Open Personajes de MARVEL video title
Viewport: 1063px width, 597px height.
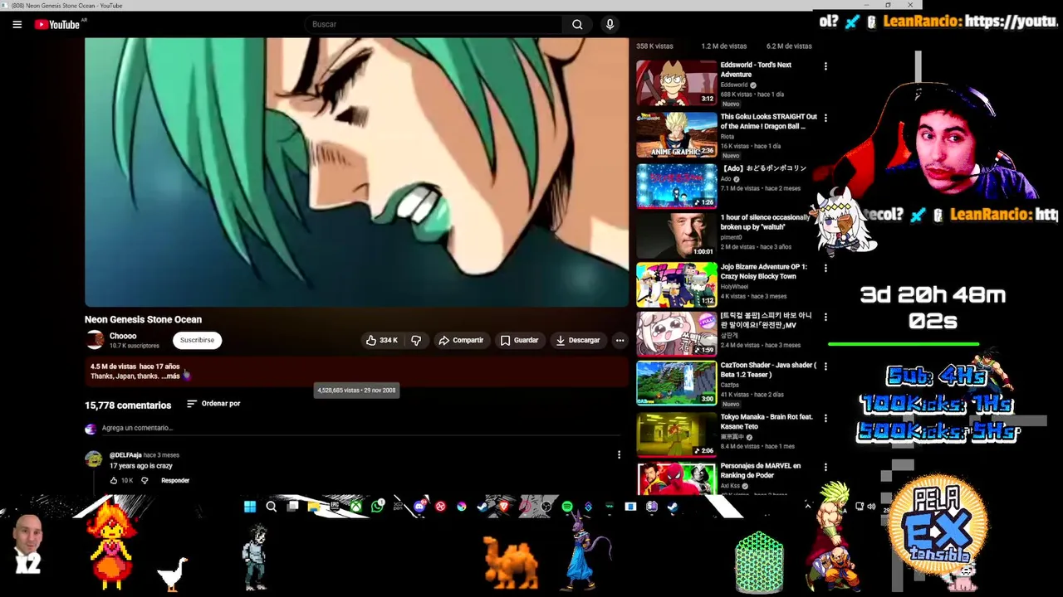pos(760,471)
